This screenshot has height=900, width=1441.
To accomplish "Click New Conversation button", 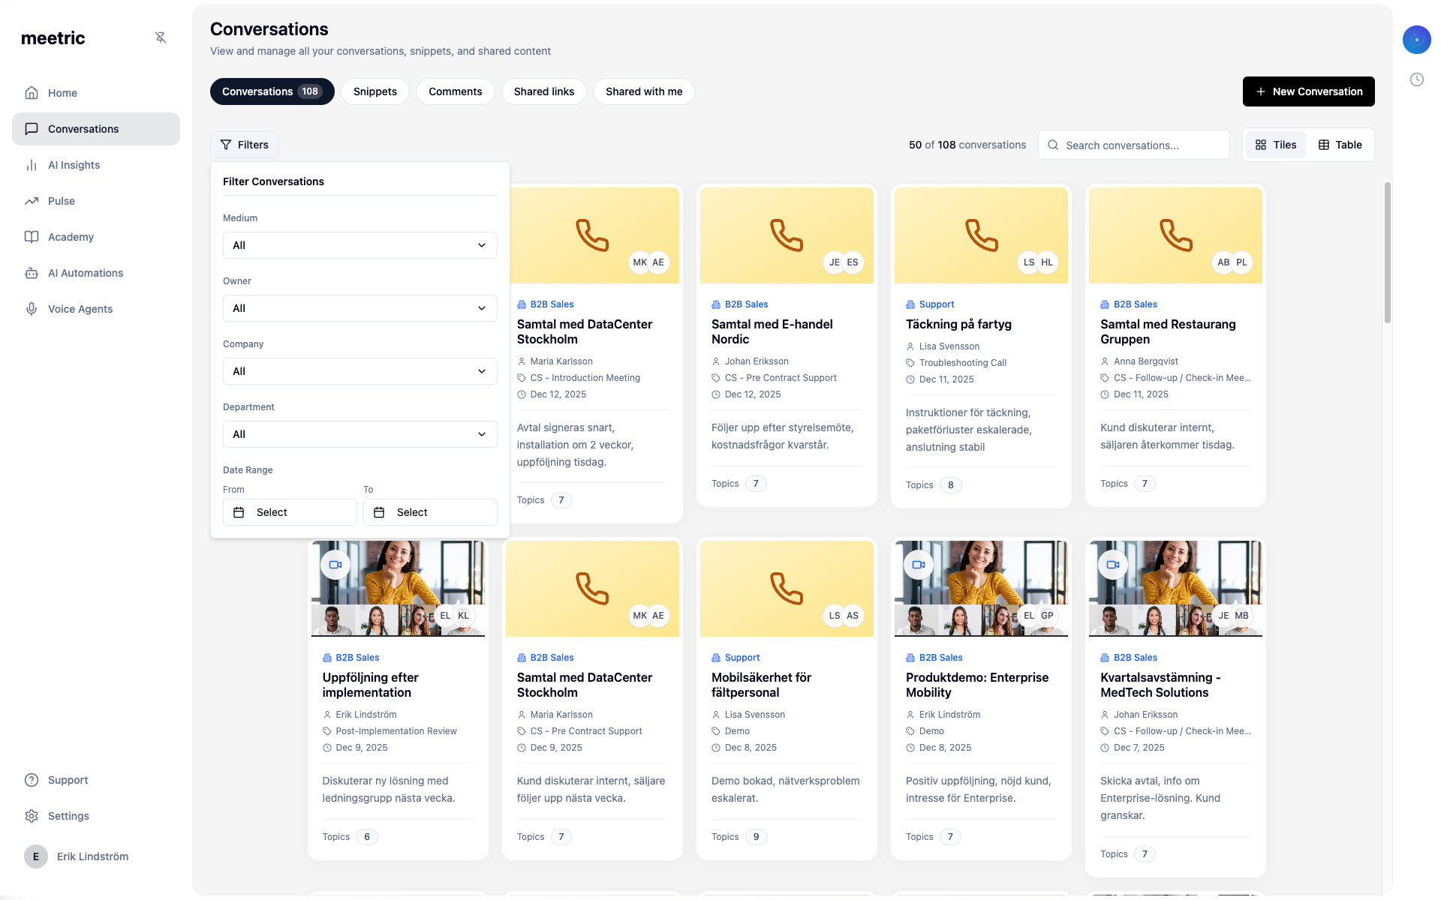I will [1308, 91].
